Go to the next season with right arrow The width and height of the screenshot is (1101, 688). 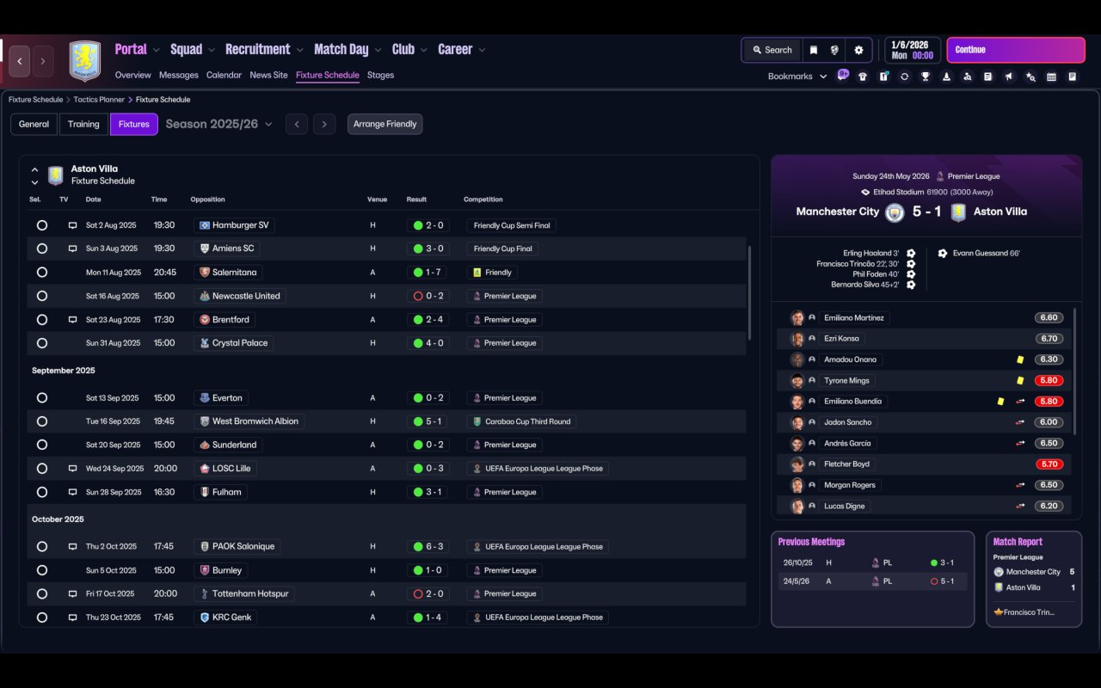pyautogui.click(x=324, y=124)
